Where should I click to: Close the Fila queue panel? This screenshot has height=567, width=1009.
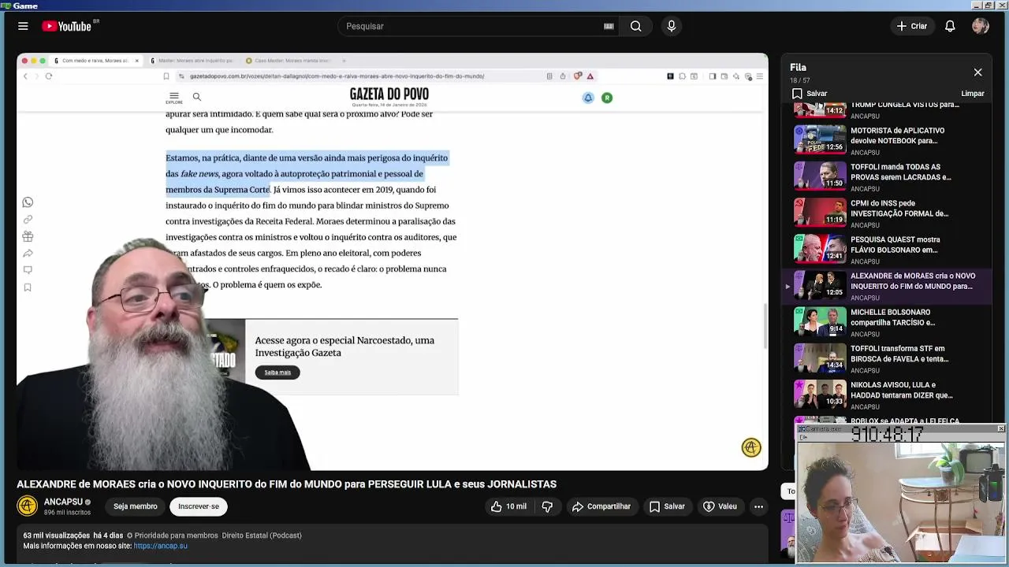pos(977,72)
